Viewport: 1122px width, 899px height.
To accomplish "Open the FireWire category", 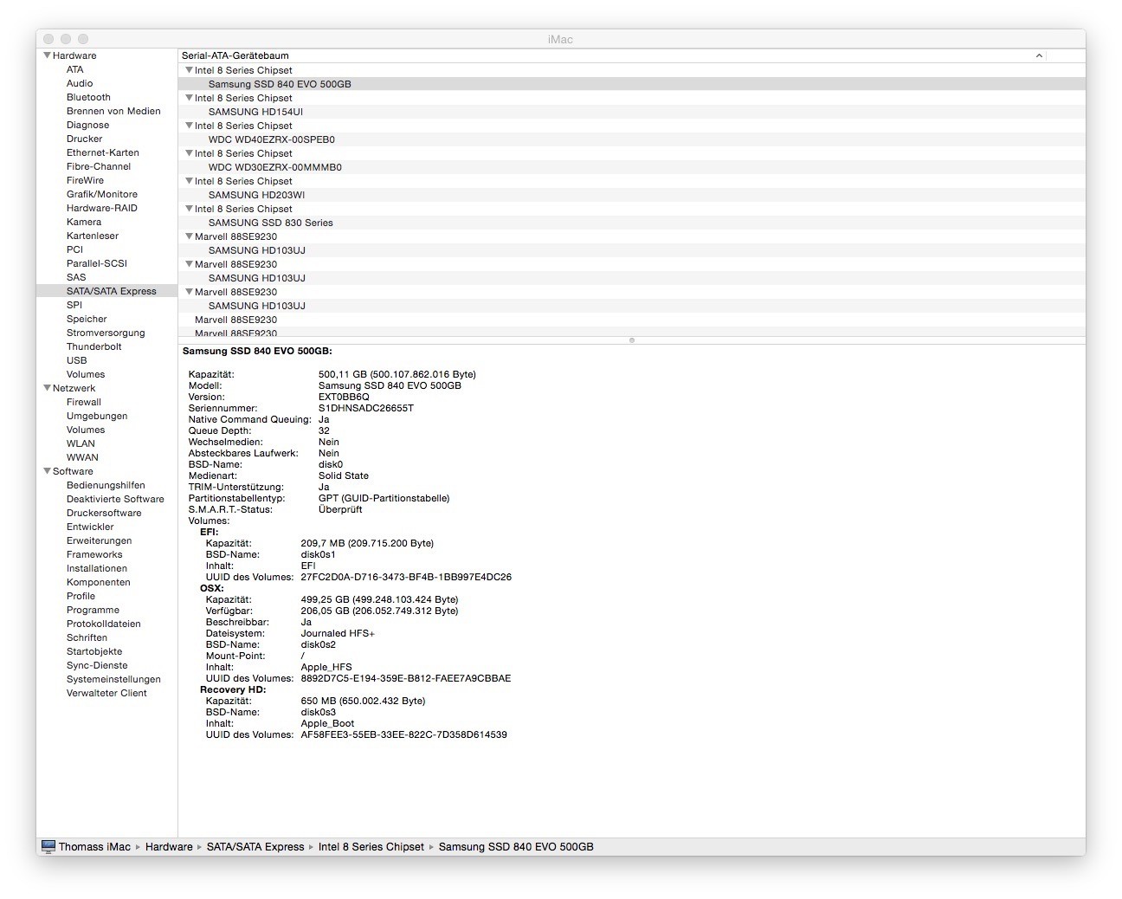I will [x=85, y=180].
